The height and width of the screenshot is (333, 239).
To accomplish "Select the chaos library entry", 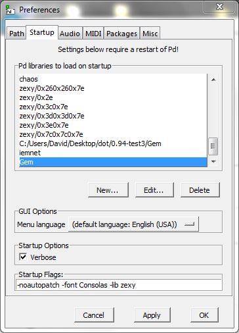I will pyautogui.click(x=113, y=79).
